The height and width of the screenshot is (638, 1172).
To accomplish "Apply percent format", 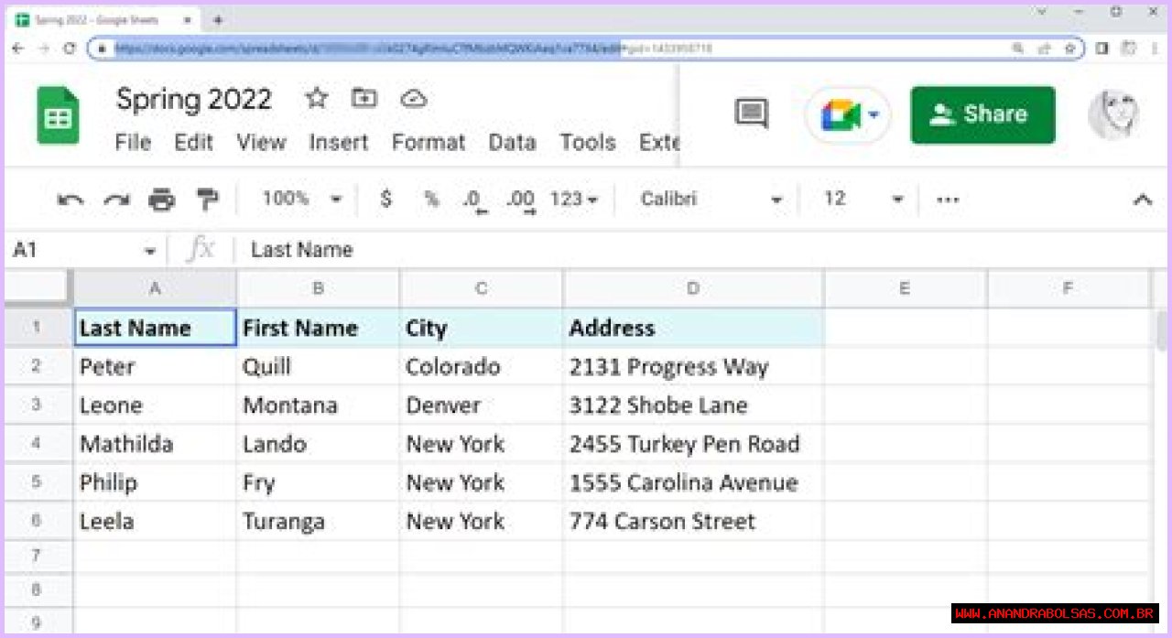I will click(x=431, y=199).
